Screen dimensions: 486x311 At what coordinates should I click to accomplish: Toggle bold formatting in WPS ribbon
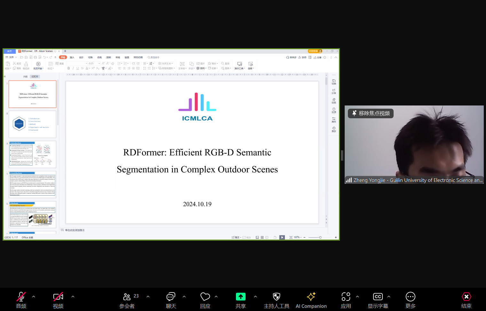69,68
